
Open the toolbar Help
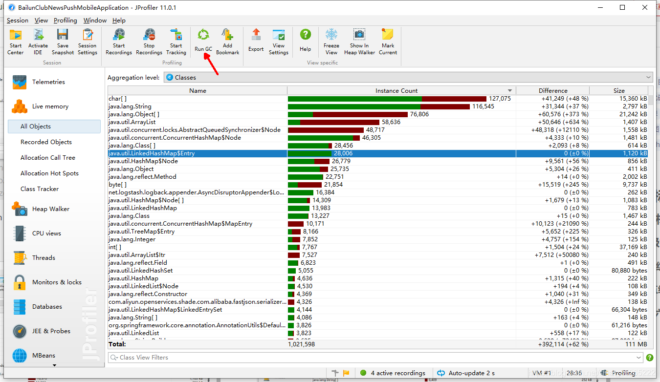(x=306, y=41)
